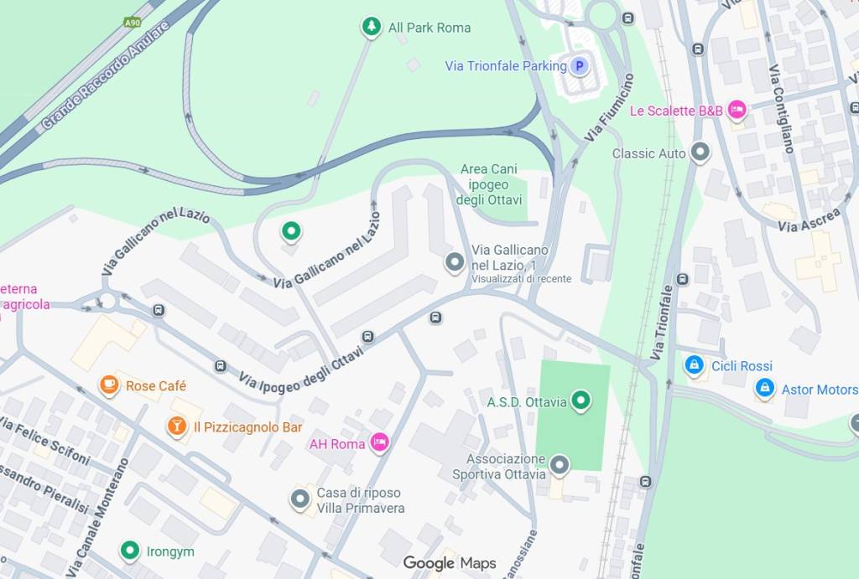The width and height of the screenshot is (859, 579).
Task: Click the Area Cani ipogeo degli Ottavi label
Action: [489, 184]
